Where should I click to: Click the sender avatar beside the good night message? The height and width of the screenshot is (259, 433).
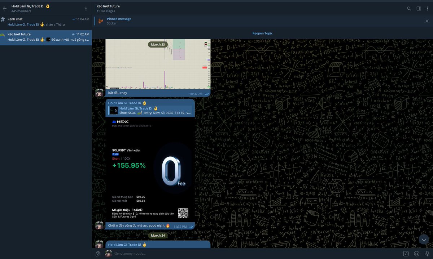coord(100,225)
